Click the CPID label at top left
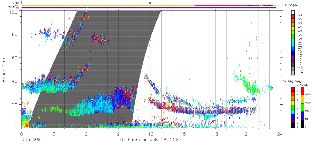Image resolution: width=315 pixels, height=145 pixels. (15, 3)
